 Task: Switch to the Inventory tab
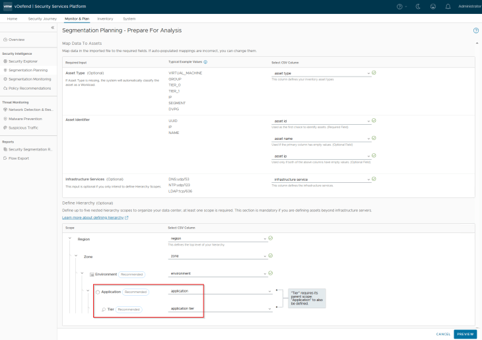(105, 18)
